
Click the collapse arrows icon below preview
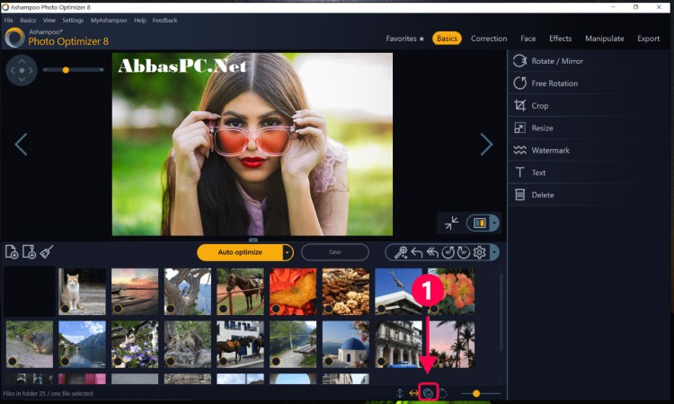coord(451,223)
